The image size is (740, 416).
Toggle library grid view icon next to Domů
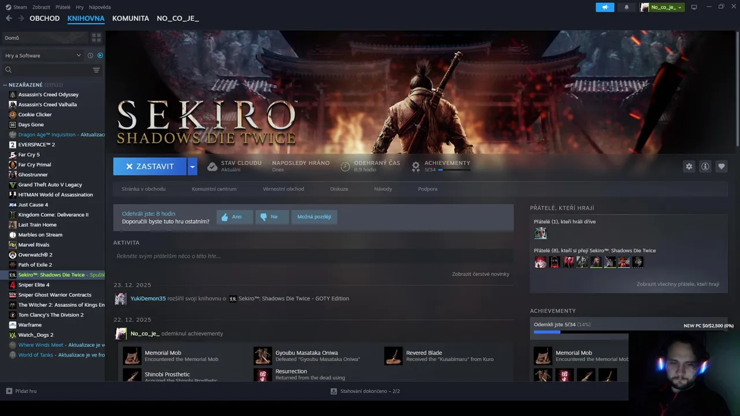pos(96,38)
